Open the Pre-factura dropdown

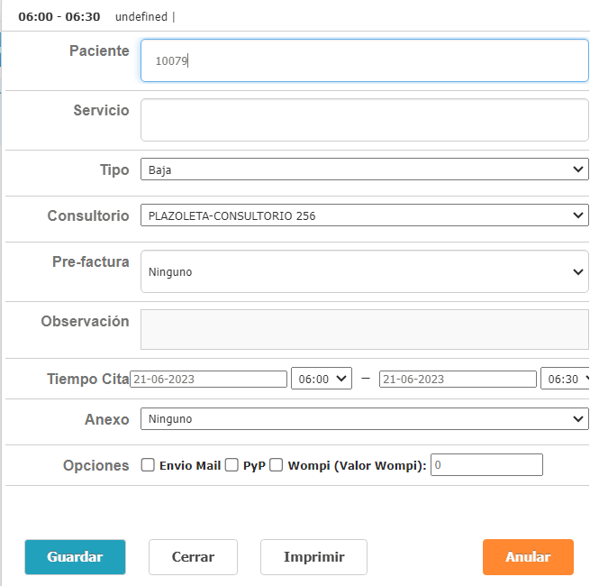click(364, 271)
